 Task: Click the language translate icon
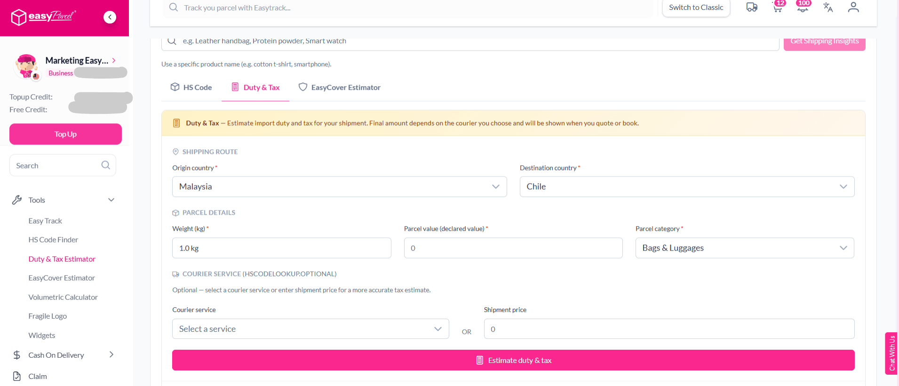tap(828, 7)
